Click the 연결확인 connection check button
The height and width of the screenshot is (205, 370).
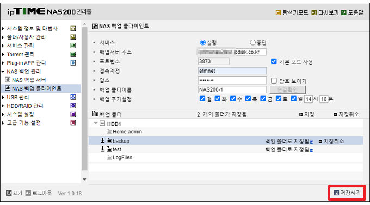pos(287,89)
